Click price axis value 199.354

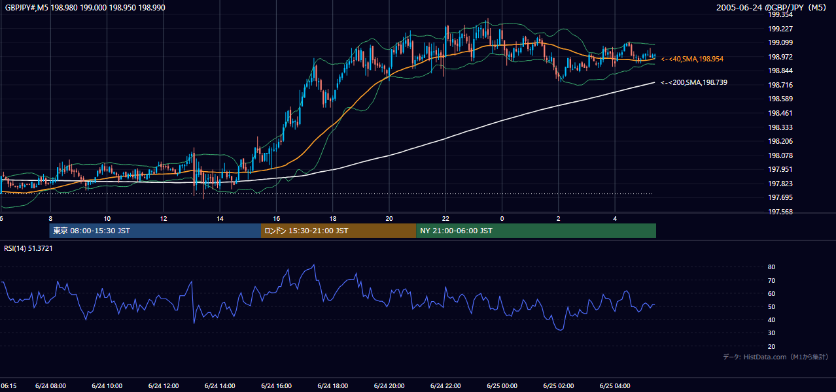[780, 14]
